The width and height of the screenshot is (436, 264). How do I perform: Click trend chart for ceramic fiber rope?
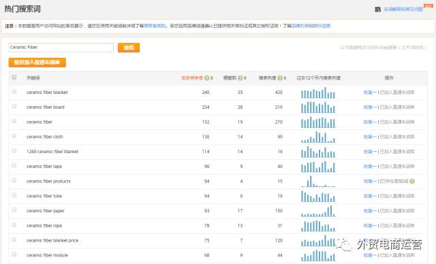pos(318,226)
